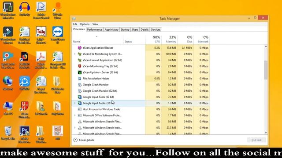Switch to the App history tab
The width and height of the screenshot is (282, 158).
tap(111, 29)
